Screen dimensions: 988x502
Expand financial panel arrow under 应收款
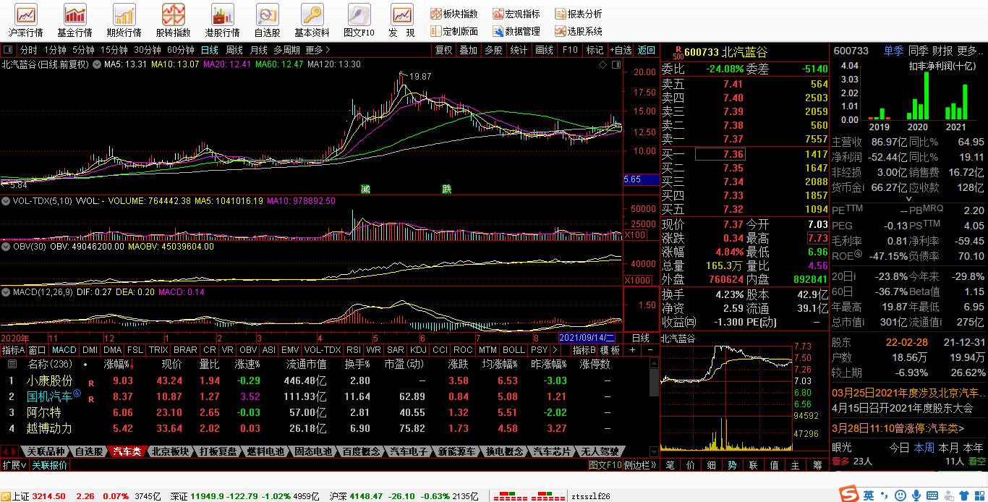pos(908,198)
